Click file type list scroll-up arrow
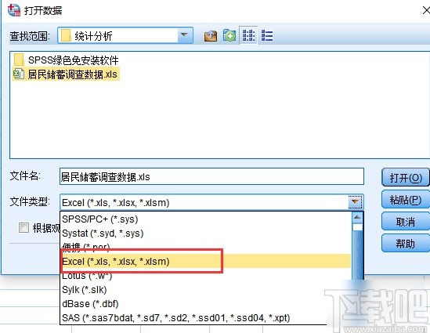The width and height of the screenshot is (430, 333). click(357, 218)
